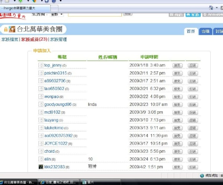Viewport: 223px width, 185px height.
Task: Switch to the 合購 tab
Action: (x=206, y=32)
